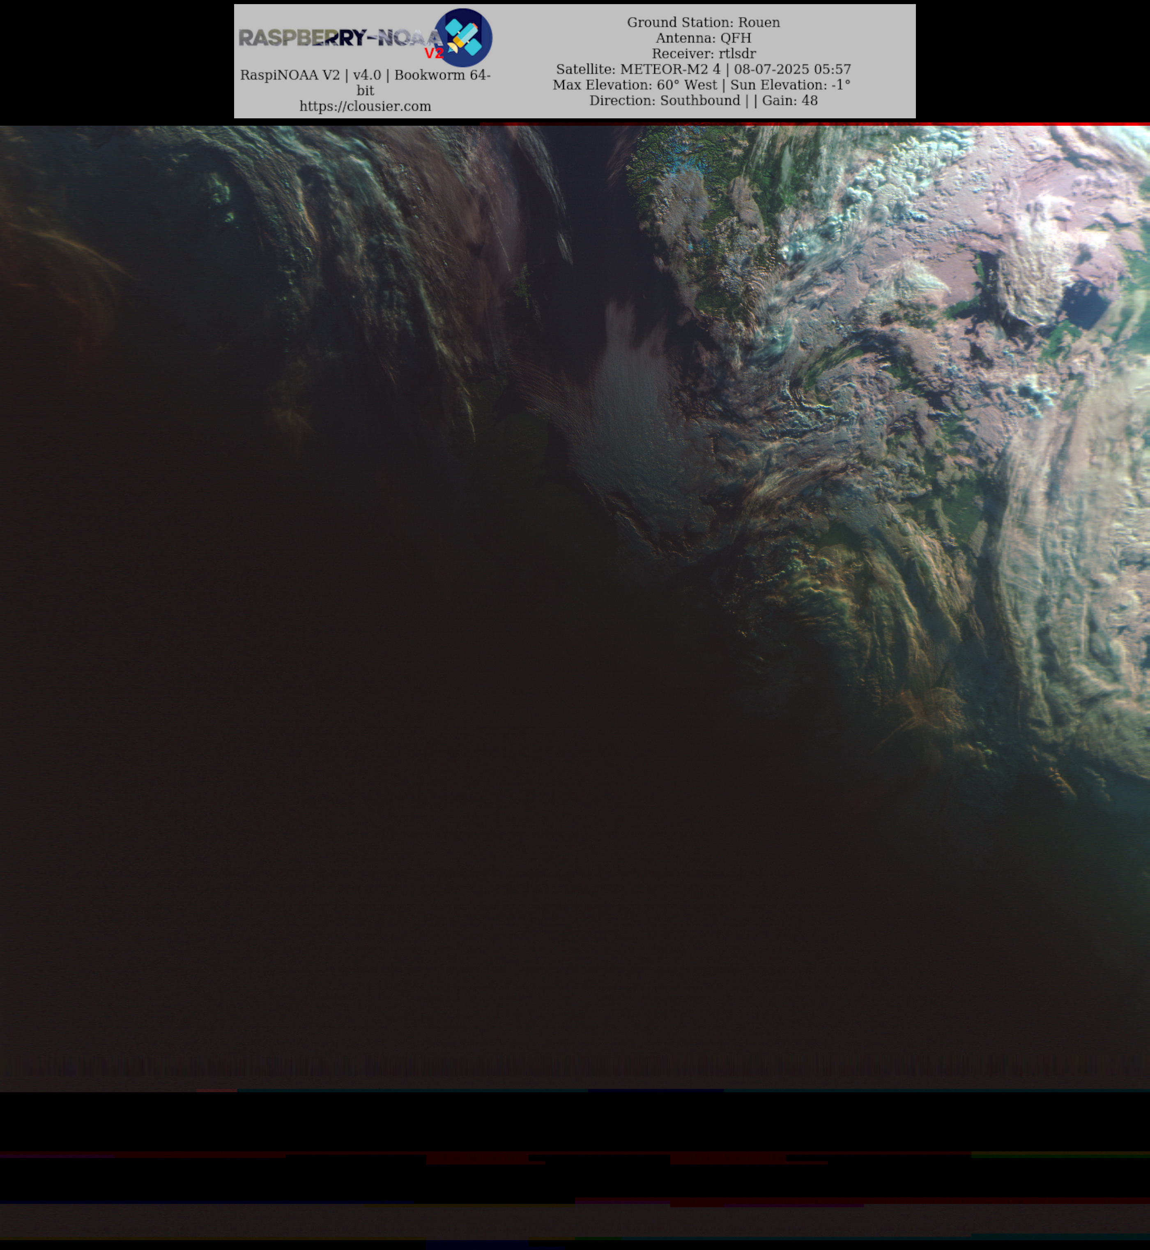Click the 'Satellite: METEOR-M2 4' date line
This screenshot has height=1250, width=1150.
[703, 69]
